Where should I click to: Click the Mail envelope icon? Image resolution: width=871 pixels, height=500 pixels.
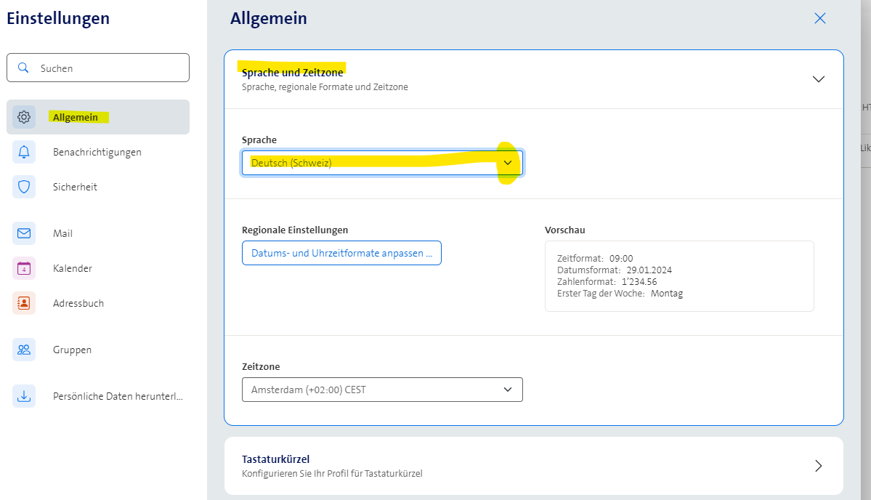click(x=24, y=233)
